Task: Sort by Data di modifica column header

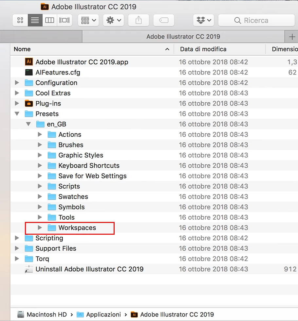Action: pos(219,49)
